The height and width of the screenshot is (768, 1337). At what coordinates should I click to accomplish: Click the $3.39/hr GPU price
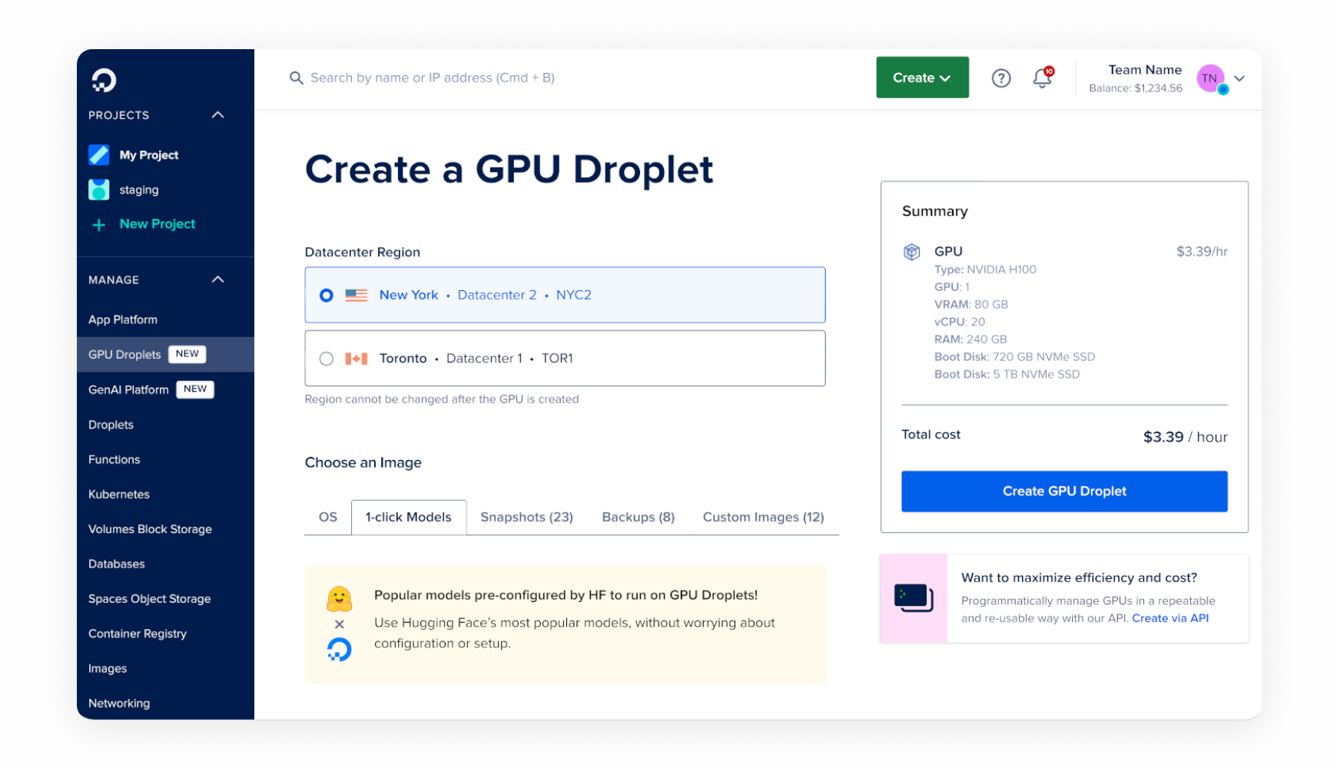pyautogui.click(x=1202, y=252)
